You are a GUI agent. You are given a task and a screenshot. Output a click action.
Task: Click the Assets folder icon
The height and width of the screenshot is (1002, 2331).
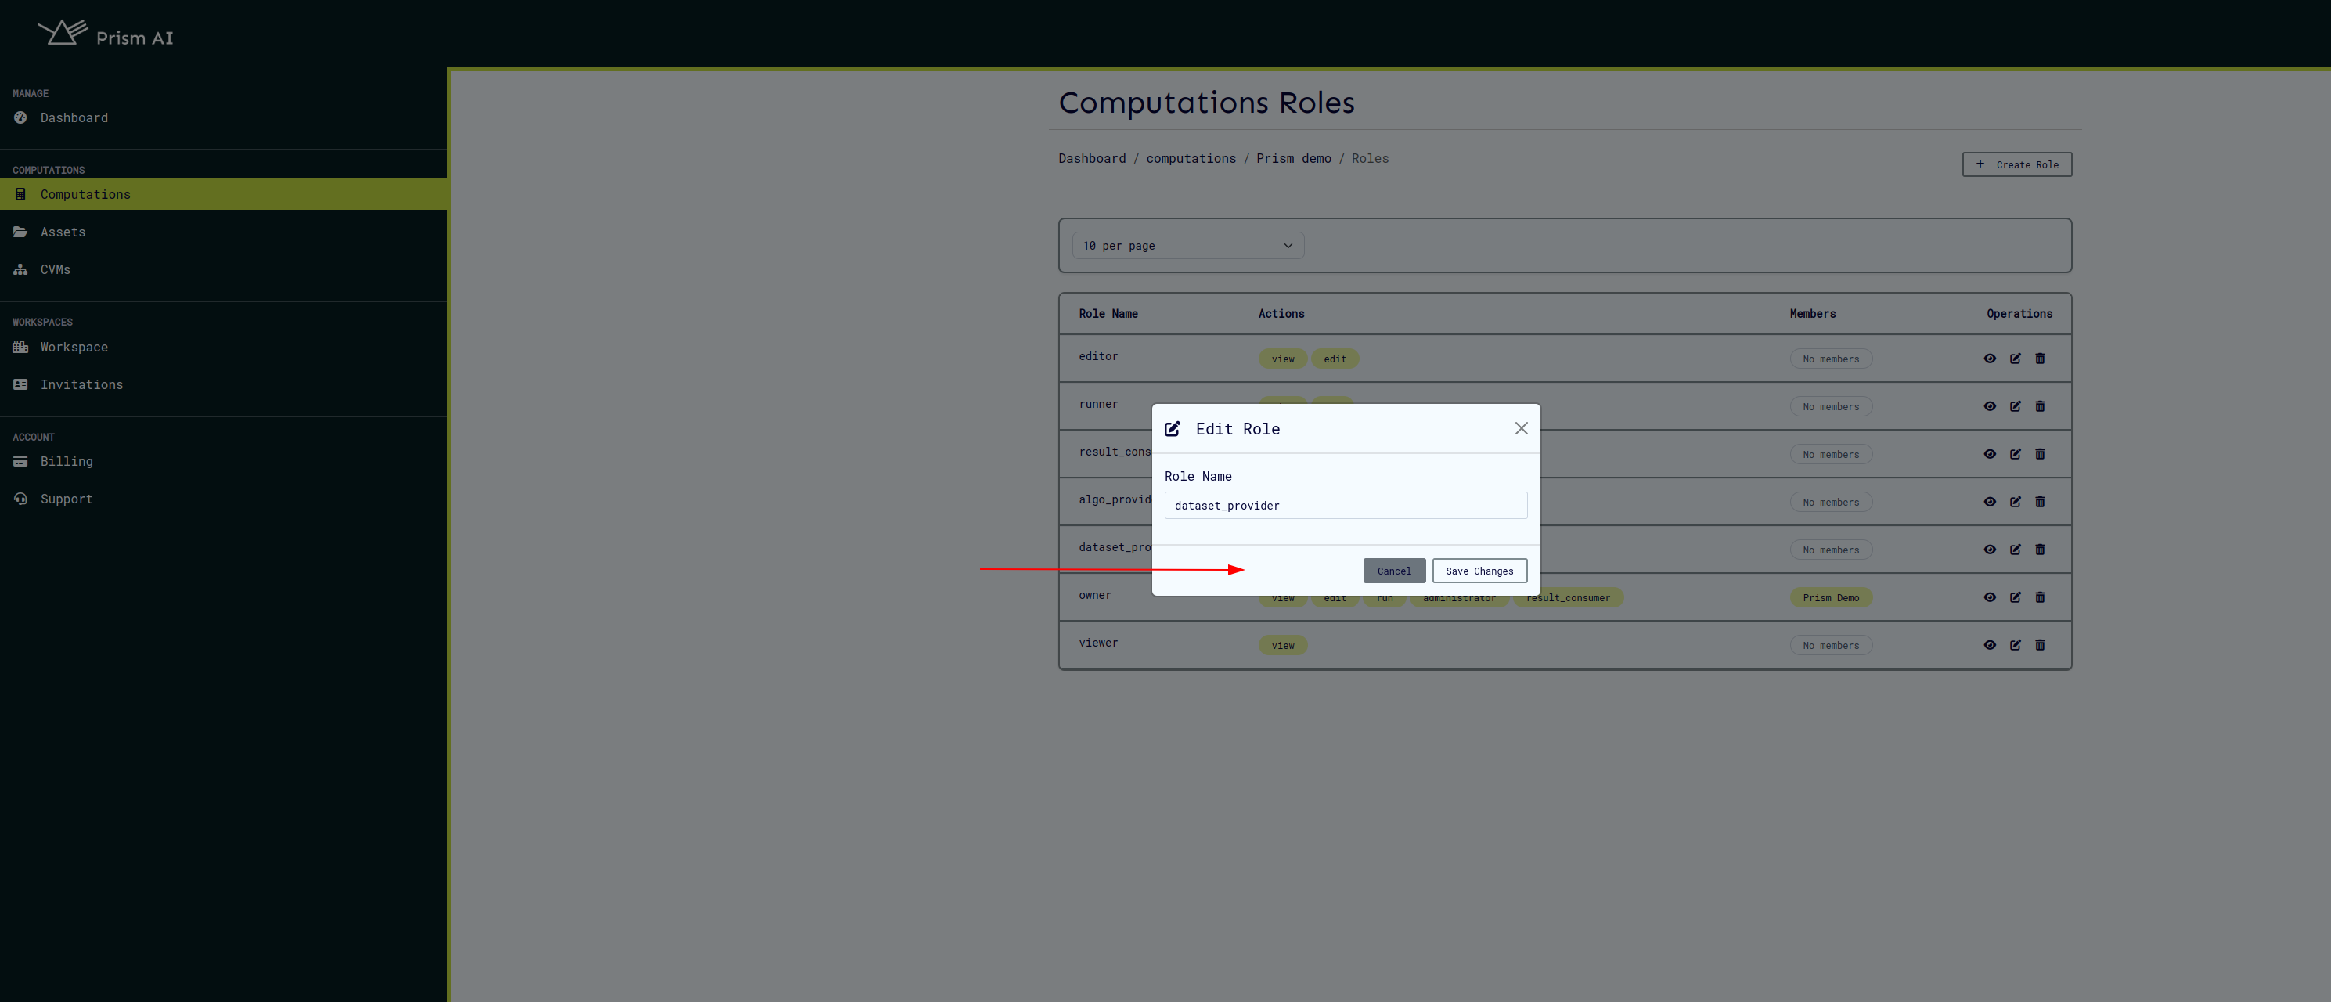(x=21, y=232)
